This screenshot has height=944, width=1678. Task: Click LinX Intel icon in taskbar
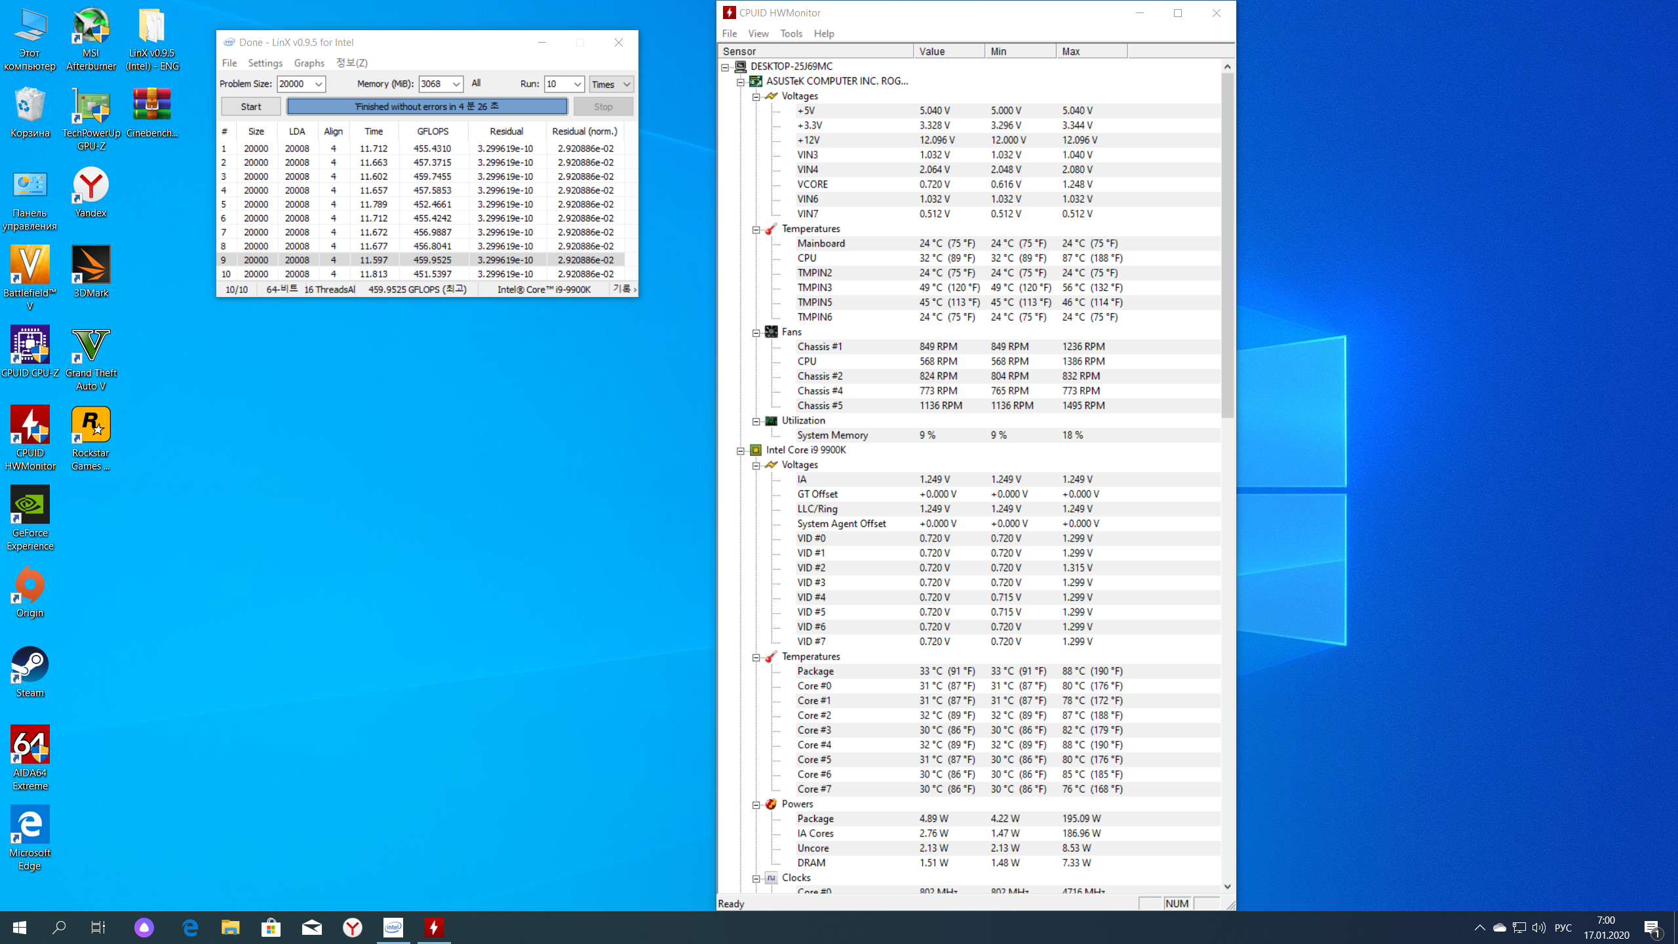click(x=393, y=927)
